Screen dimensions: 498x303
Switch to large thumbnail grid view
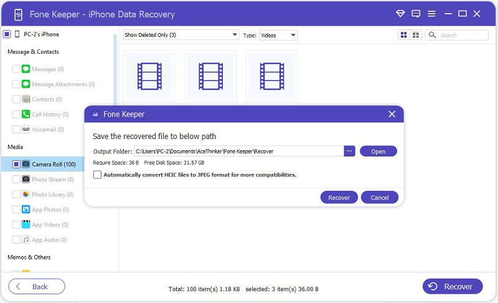click(x=404, y=35)
